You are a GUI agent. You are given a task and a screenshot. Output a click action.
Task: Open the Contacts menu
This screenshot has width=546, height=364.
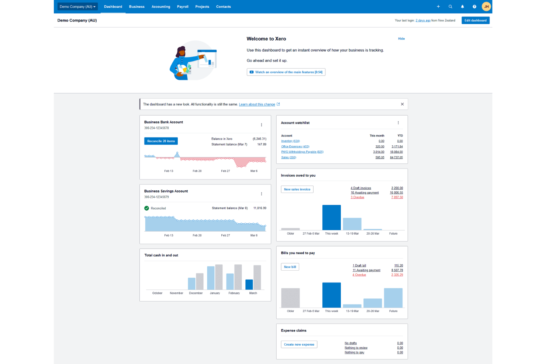point(224,7)
